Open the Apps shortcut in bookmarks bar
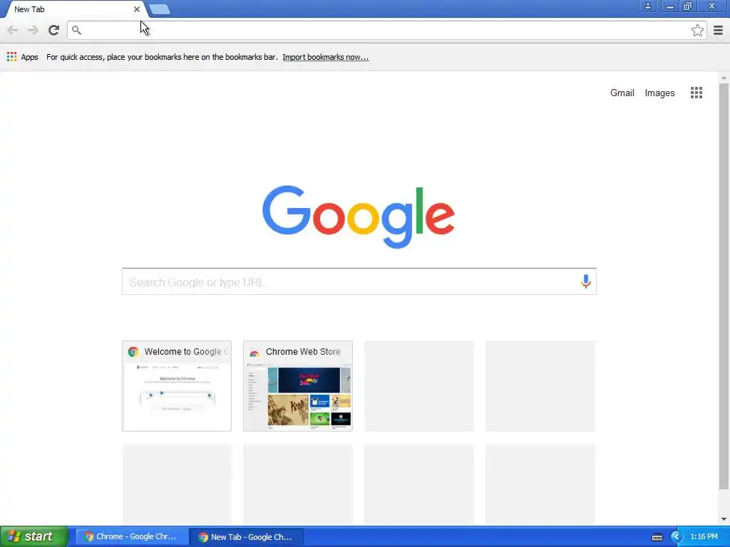 click(22, 57)
